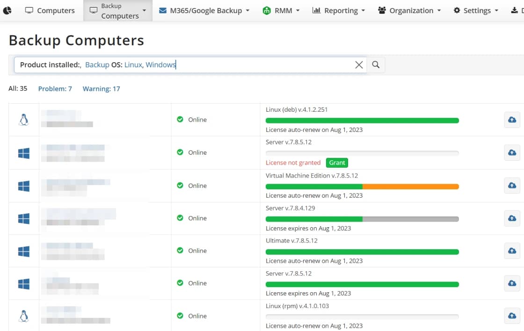524x331 pixels.
Task: Open cloud backup options for the first computer
Action: [512, 120]
